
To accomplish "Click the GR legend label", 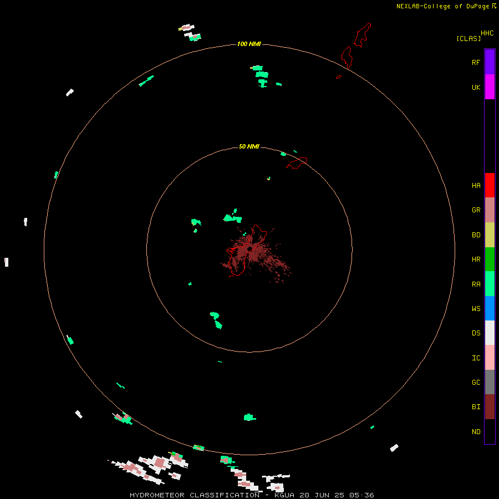I will [x=476, y=210].
